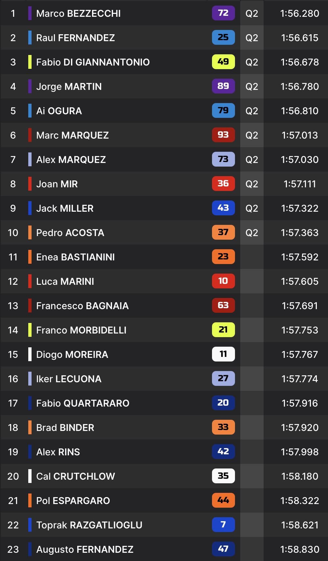Select the red number 93 badge
328x561 pixels.
click(x=223, y=135)
